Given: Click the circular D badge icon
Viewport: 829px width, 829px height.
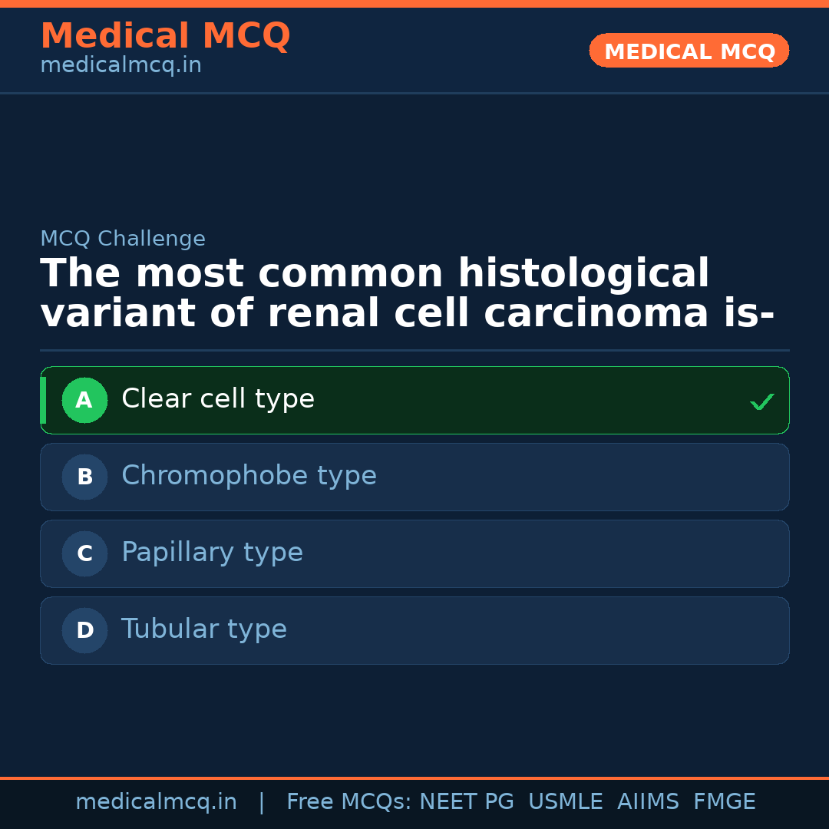Looking at the screenshot, I should (84, 630).
